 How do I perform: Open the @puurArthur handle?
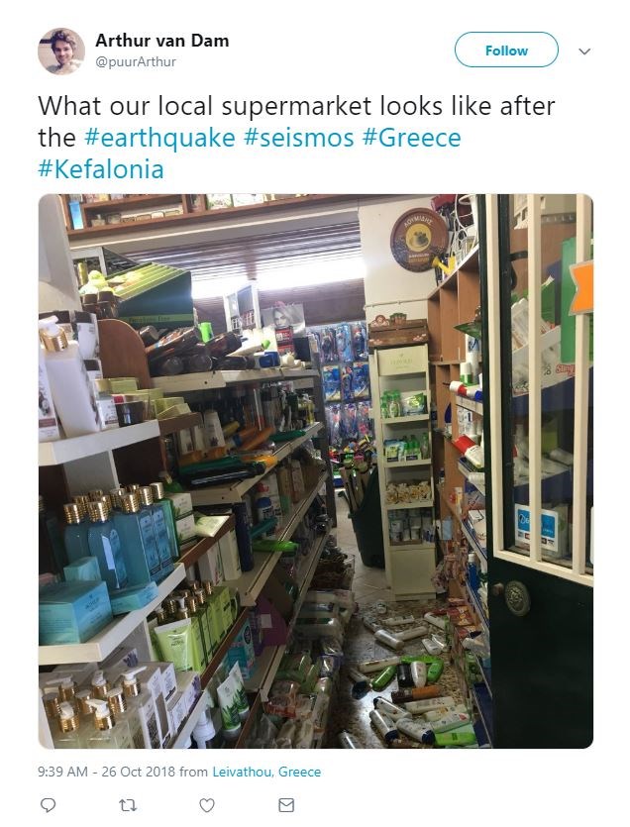tap(136, 61)
